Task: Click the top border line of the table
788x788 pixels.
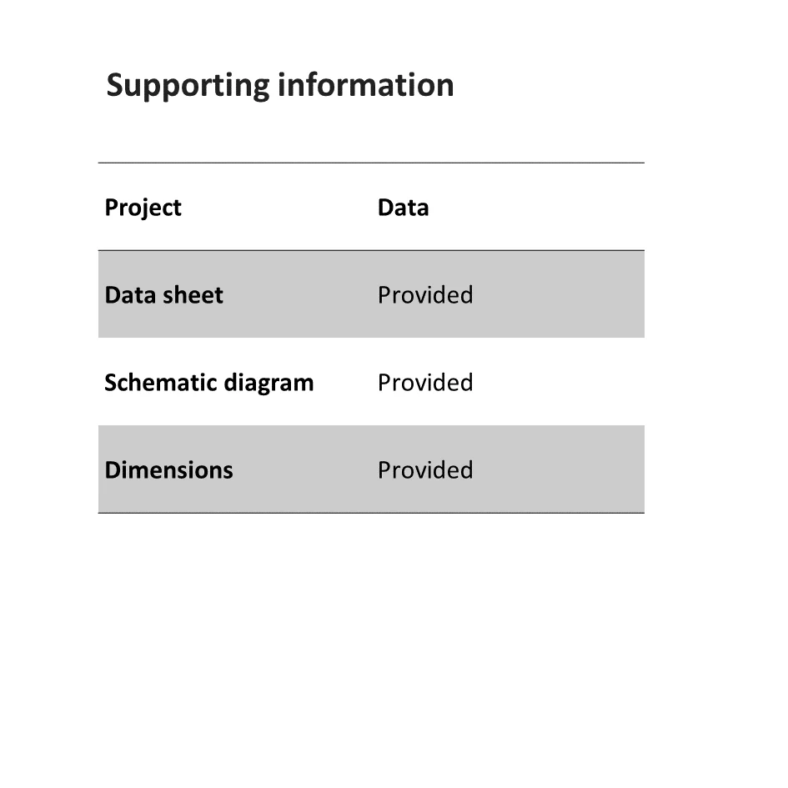Action: [x=371, y=163]
